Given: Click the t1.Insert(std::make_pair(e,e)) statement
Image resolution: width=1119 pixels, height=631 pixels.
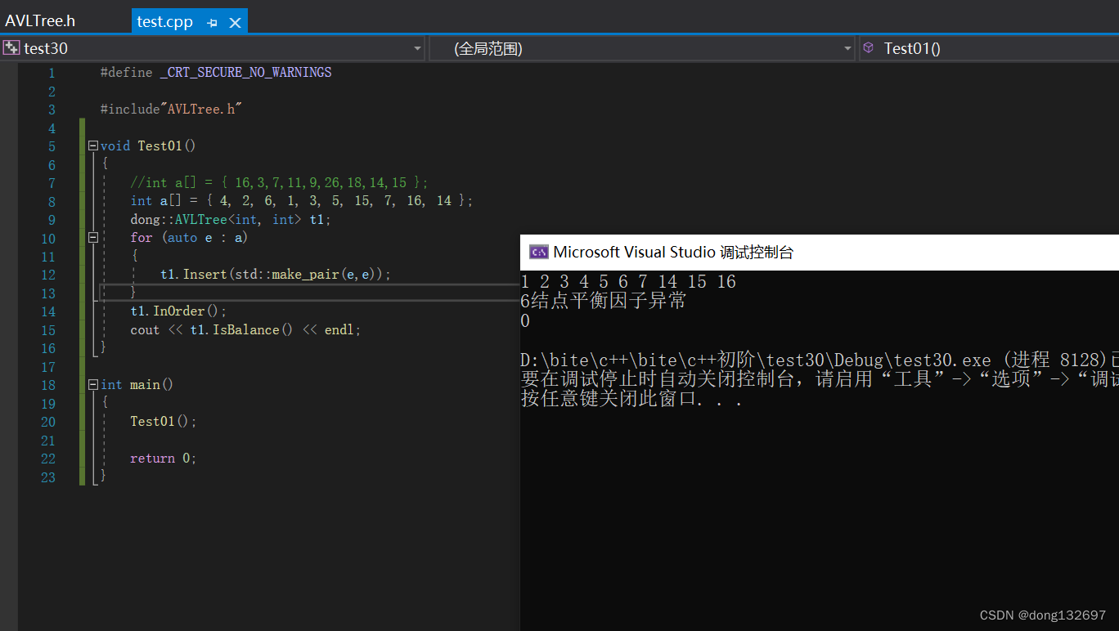Looking at the screenshot, I should click(276, 274).
